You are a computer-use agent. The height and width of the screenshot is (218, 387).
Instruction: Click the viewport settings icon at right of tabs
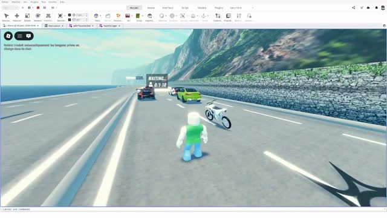(x=385, y=25)
